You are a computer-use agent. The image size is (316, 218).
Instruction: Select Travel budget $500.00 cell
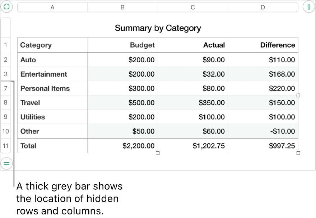[122, 102]
